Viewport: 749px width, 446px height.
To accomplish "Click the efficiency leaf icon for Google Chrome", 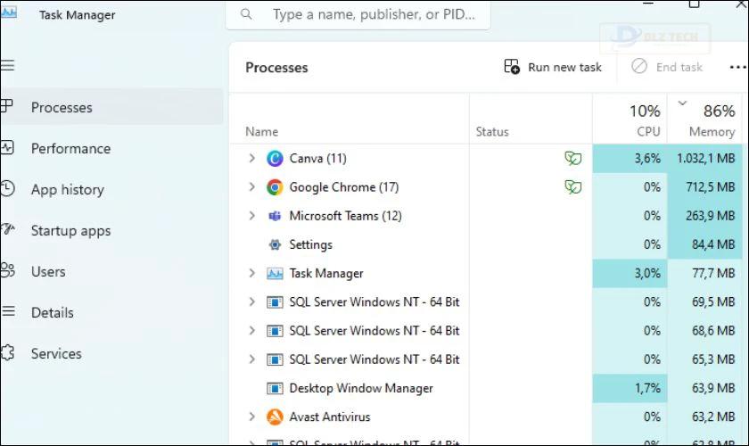I will [572, 187].
